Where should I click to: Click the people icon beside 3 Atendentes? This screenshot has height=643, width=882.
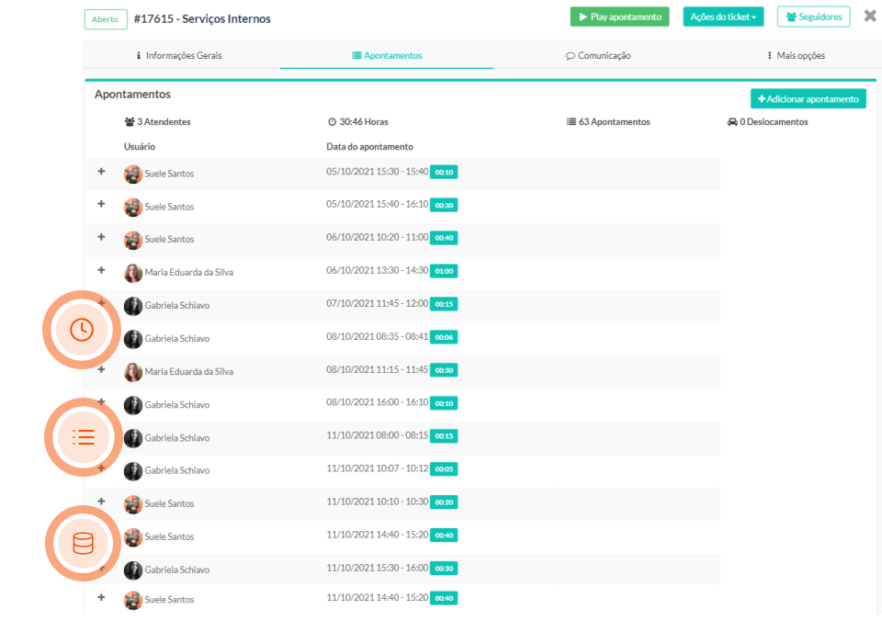click(130, 121)
